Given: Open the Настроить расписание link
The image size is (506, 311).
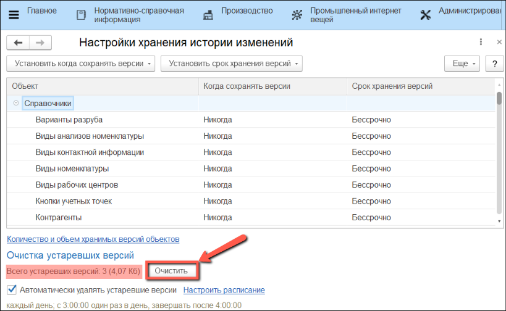Looking at the screenshot, I should pyautogui.click(x=224, y=290).
